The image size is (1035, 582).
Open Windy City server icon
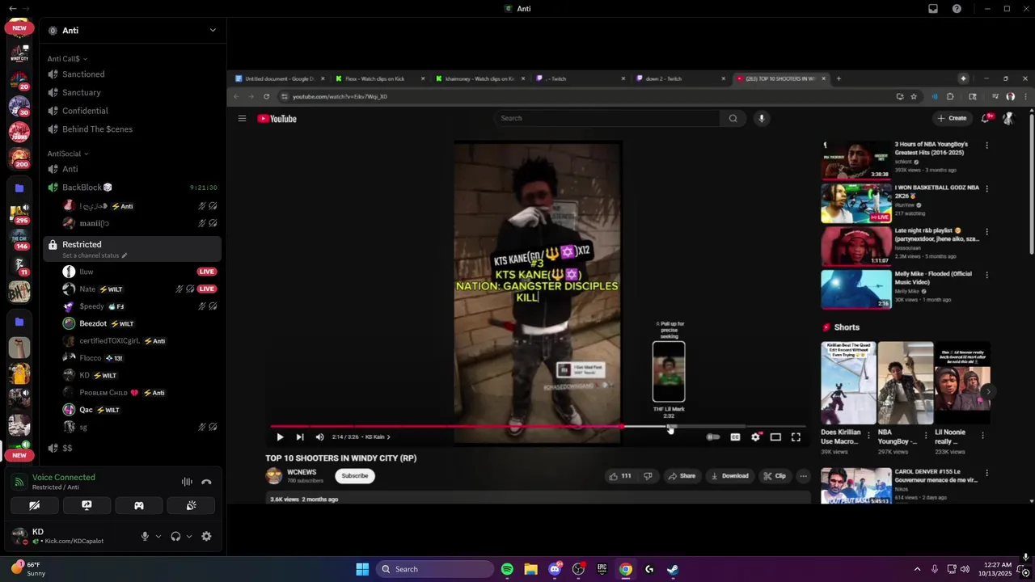pyautogui.click(x=19, y=54)
